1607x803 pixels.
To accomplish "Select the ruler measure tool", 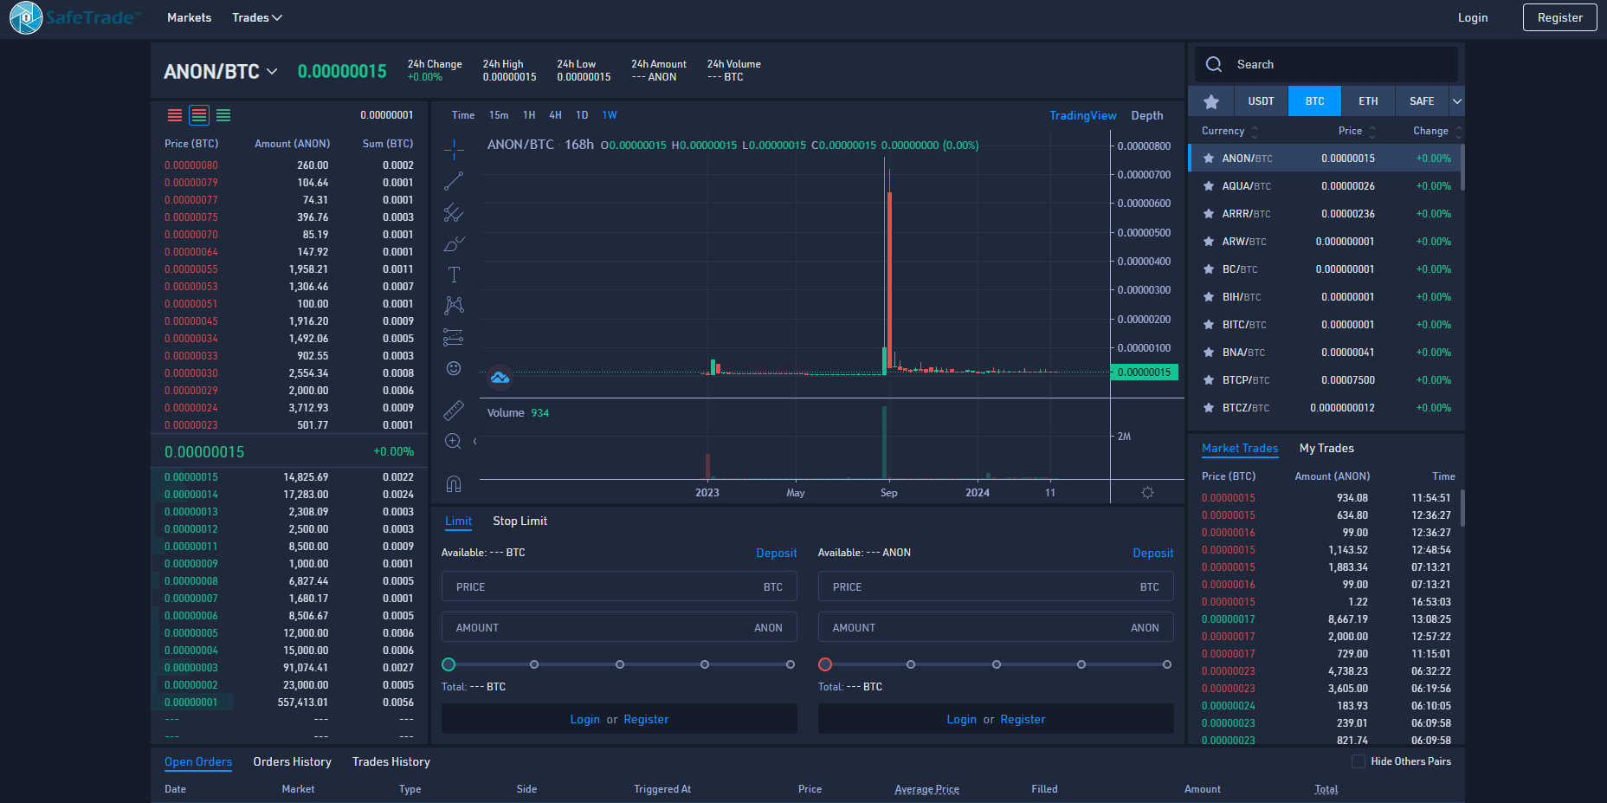I will (x=454, y=410).
